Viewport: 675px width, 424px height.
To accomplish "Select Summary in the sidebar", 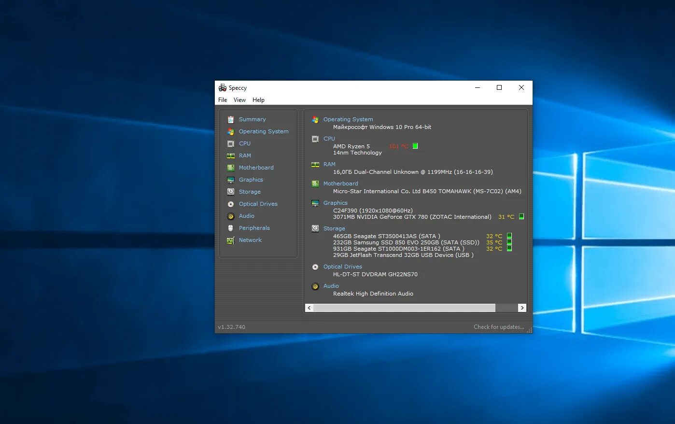I will click(x=252, y=119).
